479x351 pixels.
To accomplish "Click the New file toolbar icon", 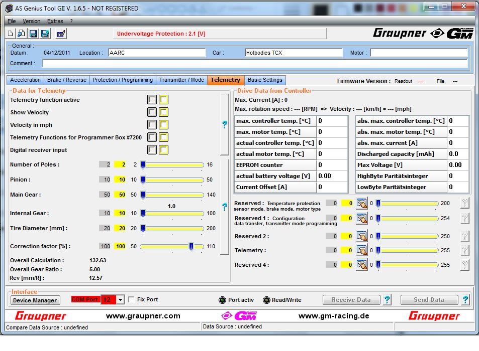I will pos(10,34).
